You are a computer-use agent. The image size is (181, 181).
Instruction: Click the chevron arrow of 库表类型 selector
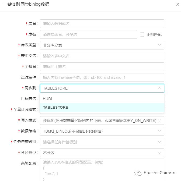click(159, 45)
